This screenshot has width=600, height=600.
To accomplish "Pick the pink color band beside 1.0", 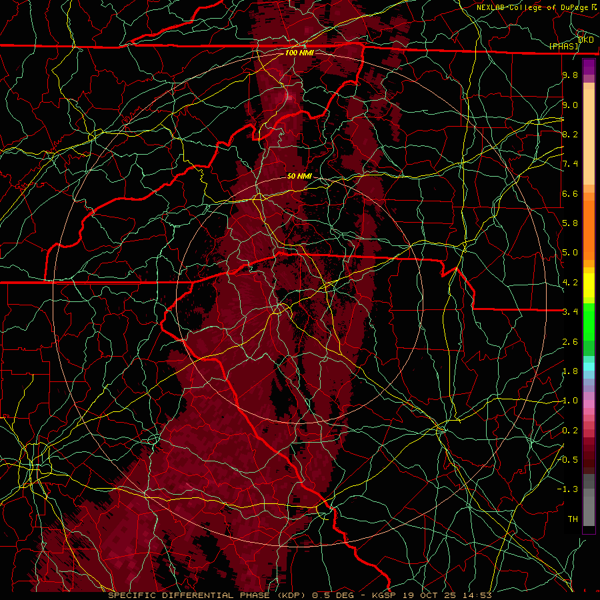I will (589, 403).
